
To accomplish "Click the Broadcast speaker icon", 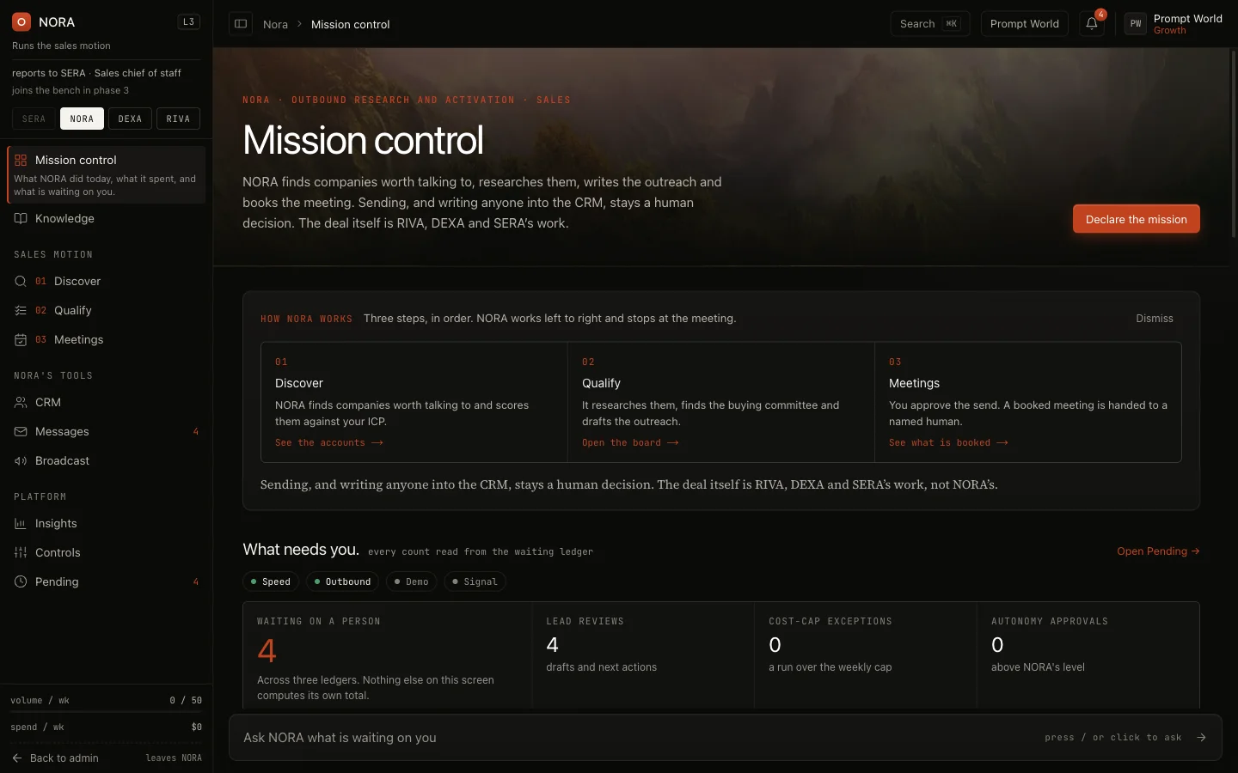I will [21, 460].
